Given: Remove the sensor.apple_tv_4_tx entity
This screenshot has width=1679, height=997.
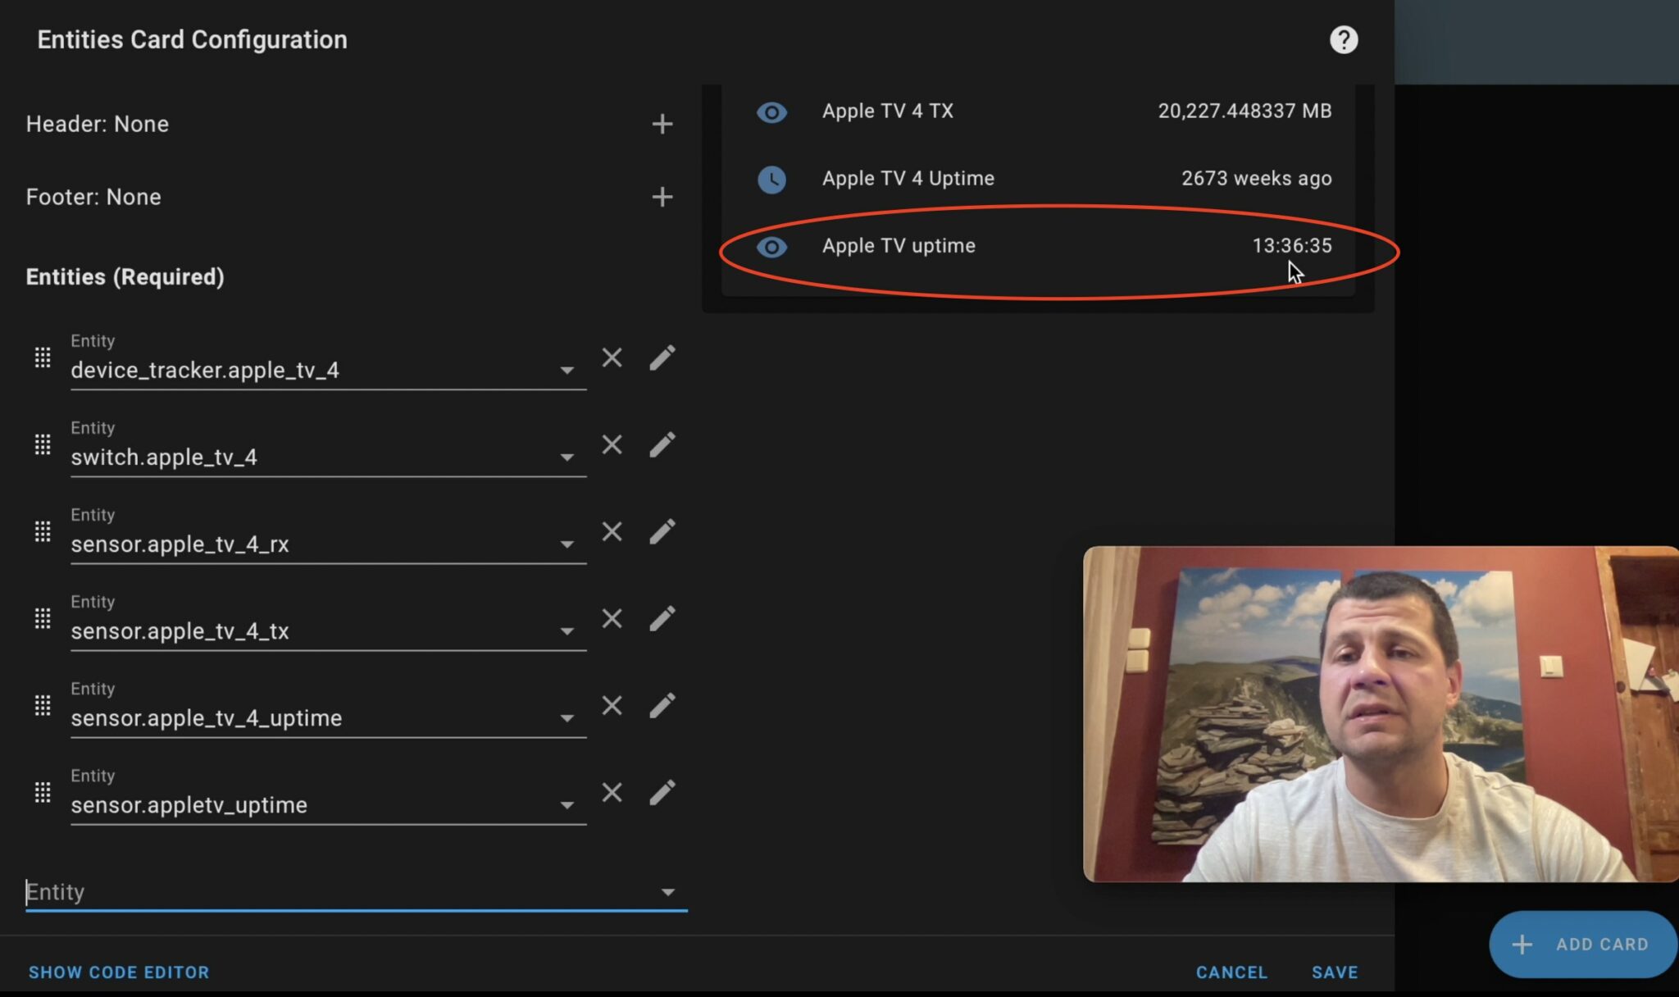Looking at the screenshot, I should point(612,618).
